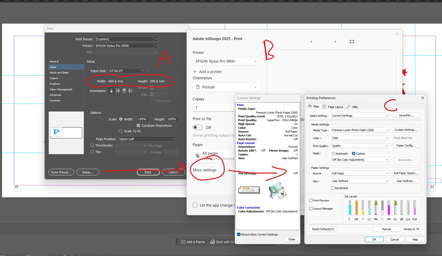Select reverse portrait orientation icon

124,91
